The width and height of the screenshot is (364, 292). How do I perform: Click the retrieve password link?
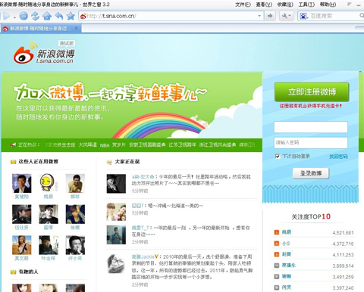338,157
